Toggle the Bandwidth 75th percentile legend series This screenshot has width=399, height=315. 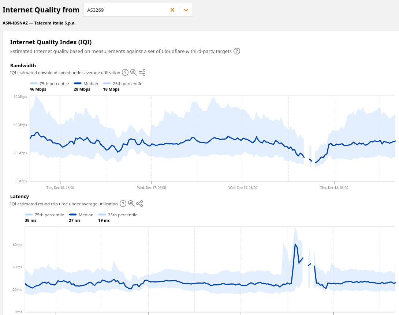pyautogui.click(x=49, y=84)
